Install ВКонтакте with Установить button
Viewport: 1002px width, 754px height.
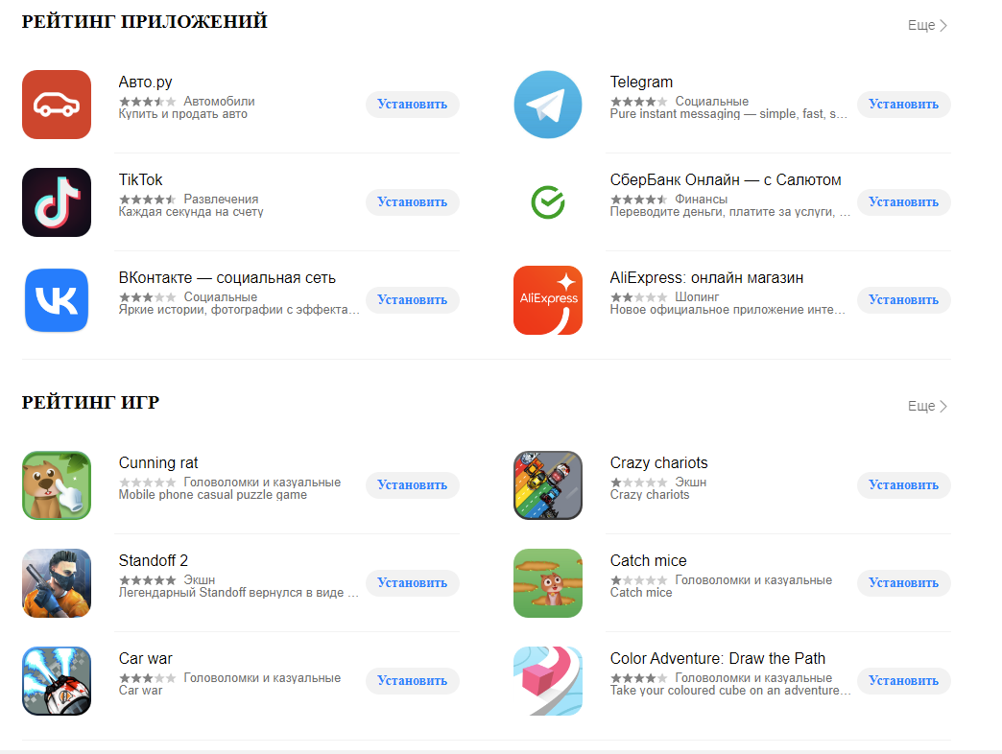click(x=412, y=300)
